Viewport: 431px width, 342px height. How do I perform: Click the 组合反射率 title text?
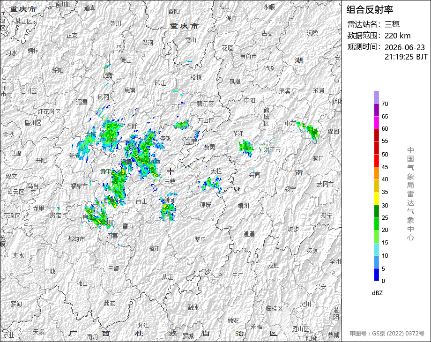click(x=370, y=10)
